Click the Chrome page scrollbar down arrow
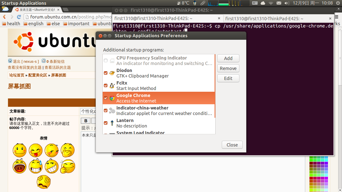This screenshot has width=342, height=192. tap(340, 190)
